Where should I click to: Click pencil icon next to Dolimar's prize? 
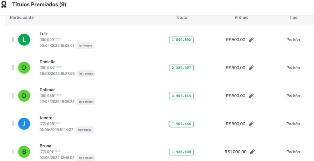point(251,96)
